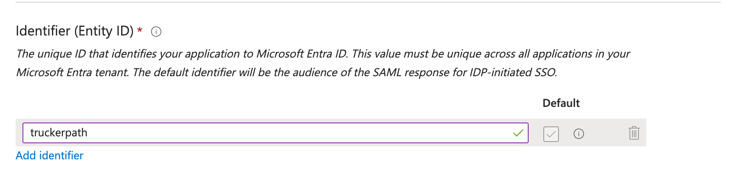Image resolution: width=738 pixels, height=187 pixels.
Task: Click the red required asterisk by the heading
Action: tap(140, 30)
